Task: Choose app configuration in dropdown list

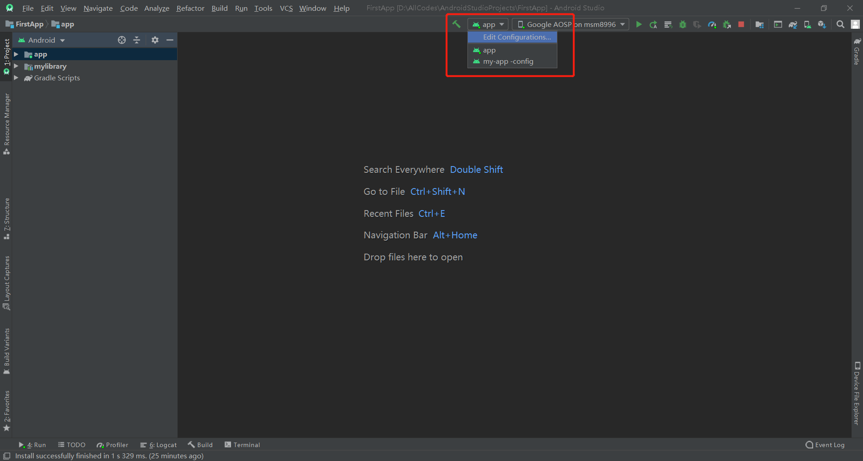Action: [512, 50]
